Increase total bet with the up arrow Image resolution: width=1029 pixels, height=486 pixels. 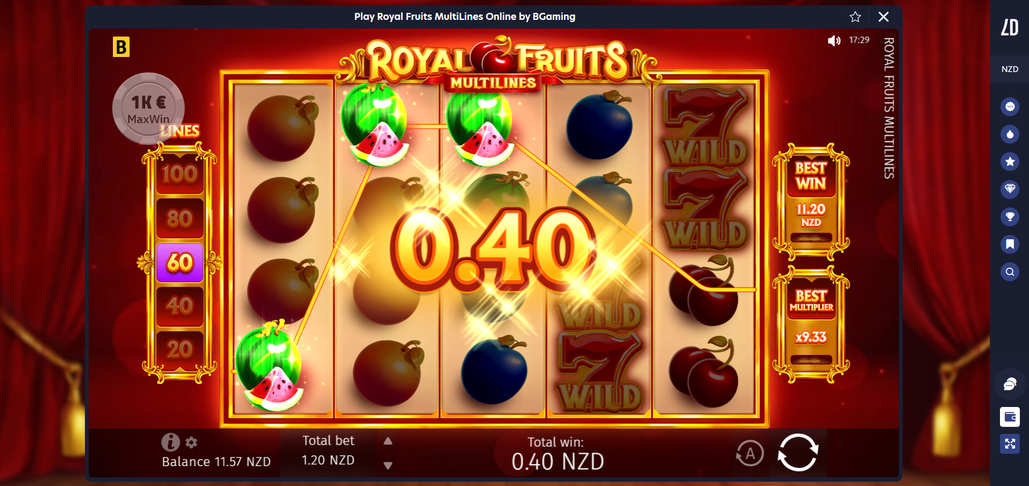pyautogui.click(x=388, y=441)
